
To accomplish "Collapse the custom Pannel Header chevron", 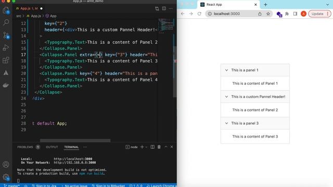I will [x=226, y=97].
